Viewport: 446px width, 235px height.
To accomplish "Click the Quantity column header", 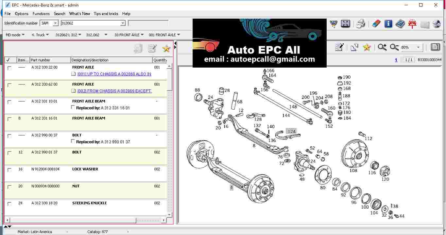I will pos(160,60).
